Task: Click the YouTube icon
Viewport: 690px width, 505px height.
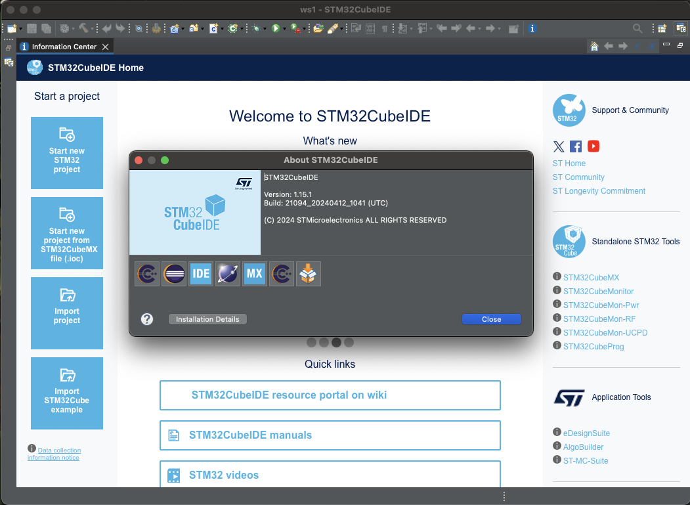Action: point(593,146)
